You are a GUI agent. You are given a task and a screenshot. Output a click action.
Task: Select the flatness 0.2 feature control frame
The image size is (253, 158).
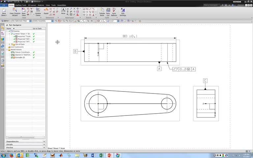[184, 69]
